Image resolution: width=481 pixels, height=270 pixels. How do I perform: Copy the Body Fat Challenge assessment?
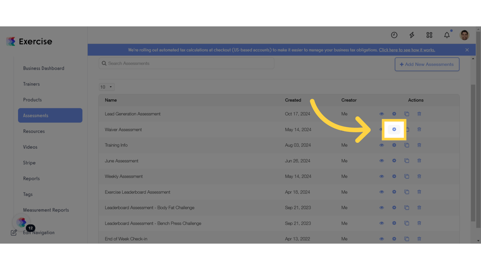coord(407,208)
